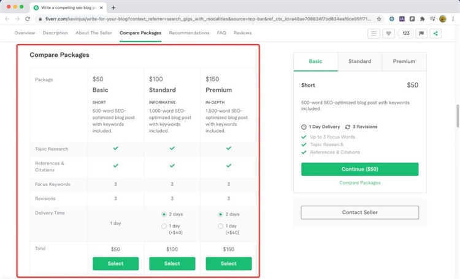
Task: Go to the Recommendations section tab
Action: 189,33
